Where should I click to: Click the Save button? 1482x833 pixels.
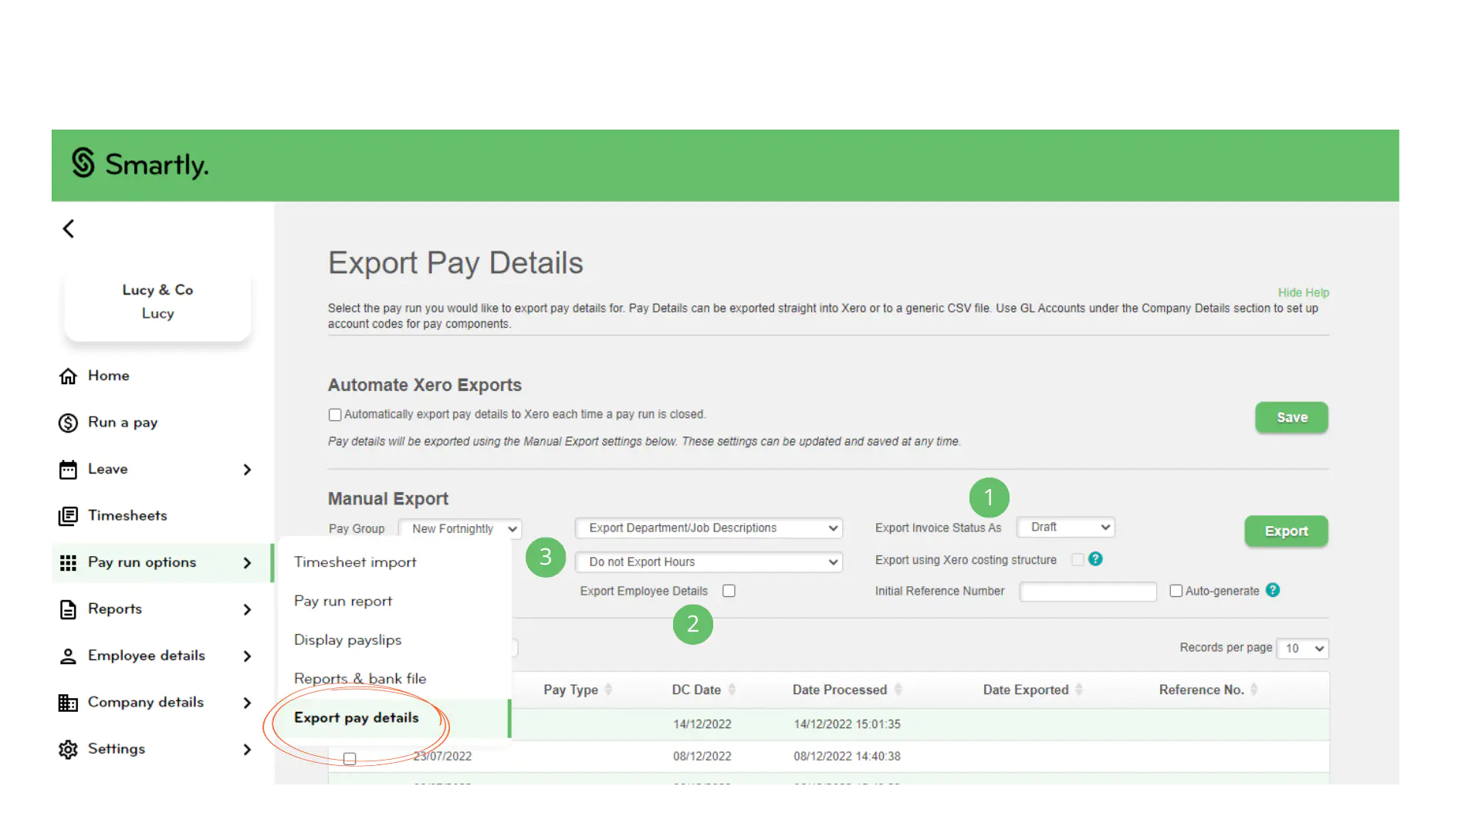pyautogui.click(x=1291, y=417)
